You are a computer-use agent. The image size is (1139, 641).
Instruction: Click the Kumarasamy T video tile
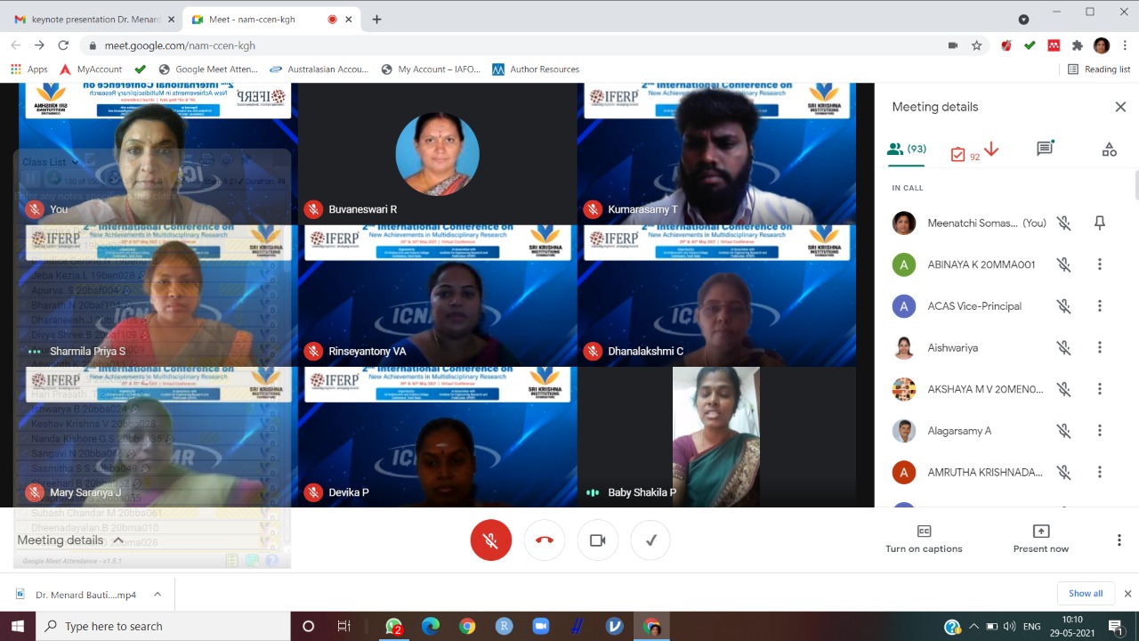point(716,153)
